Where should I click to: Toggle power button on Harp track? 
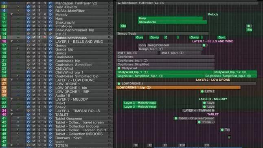[28, 18]
